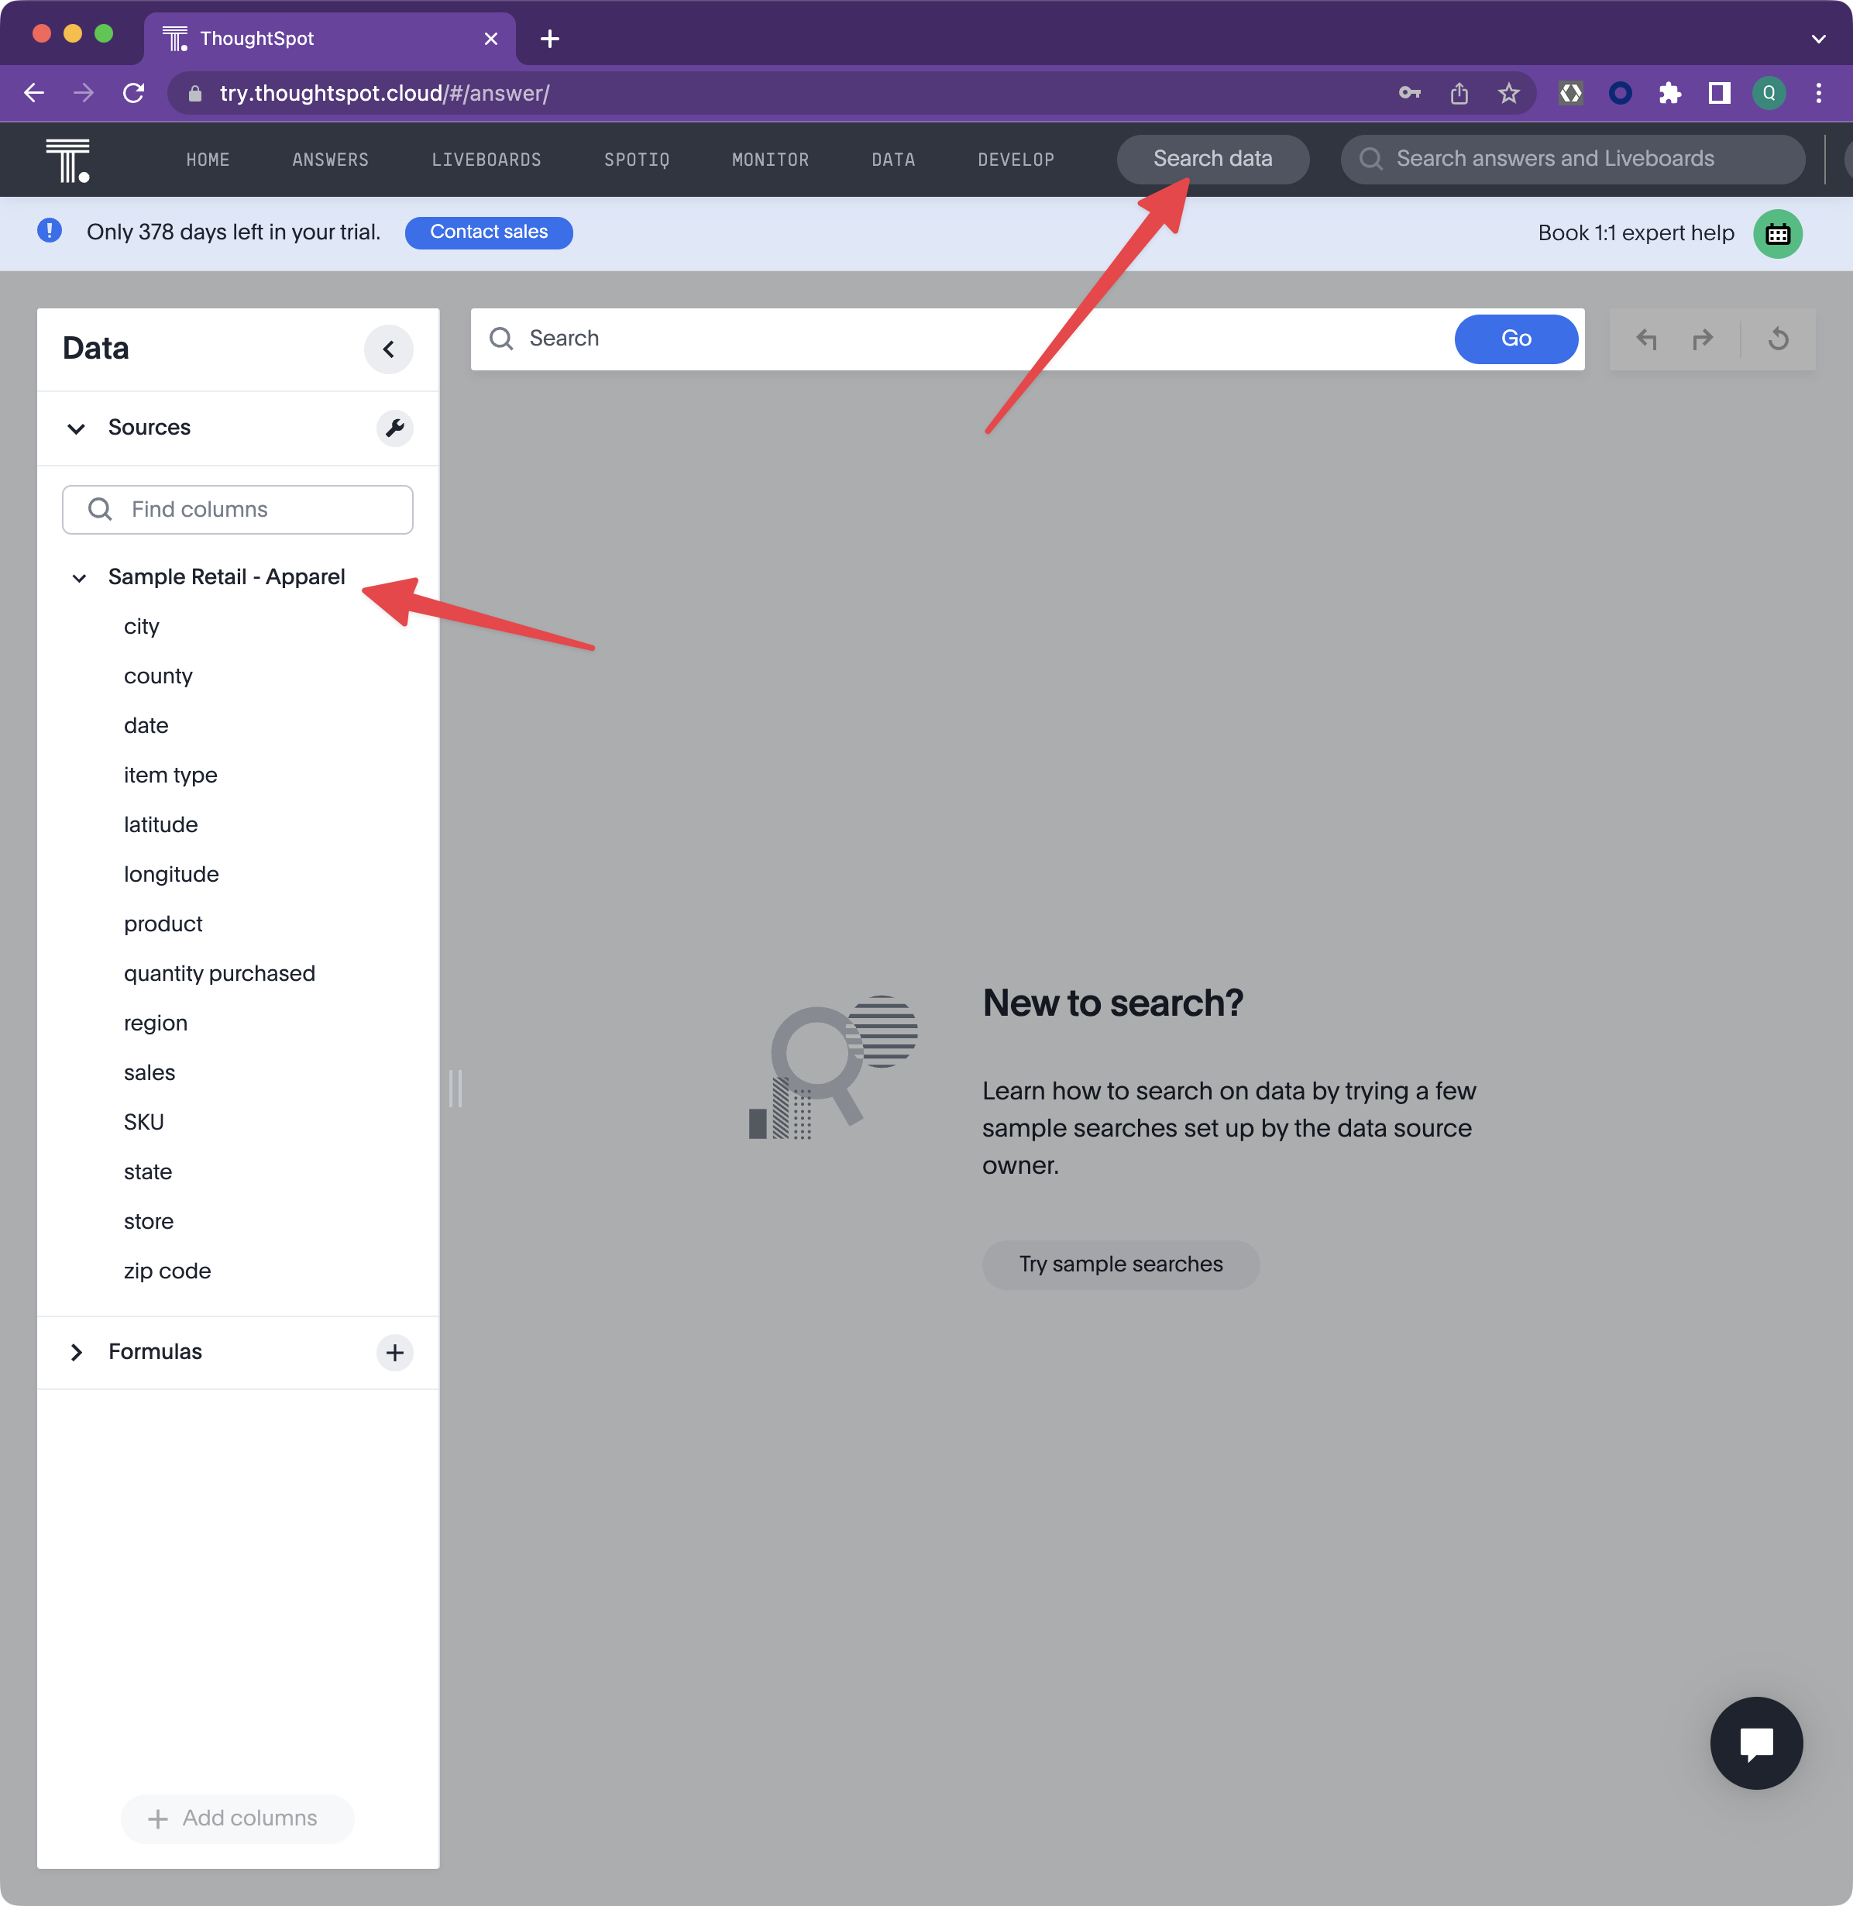
Task: Open the Sources wrench settings icon
Action: click(x=394, y=428)
